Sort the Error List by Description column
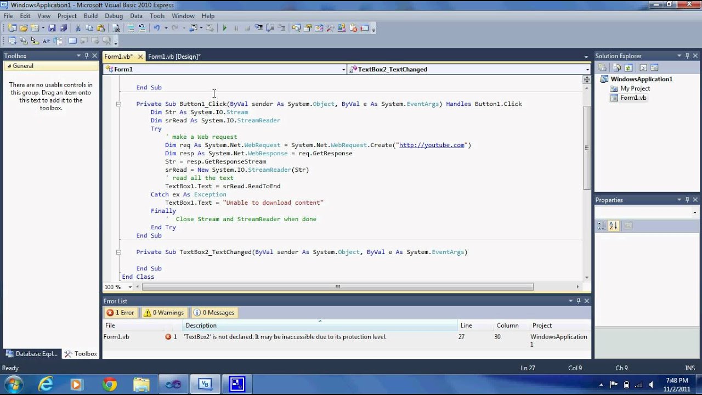This screenshot has height=395, width=702. [x=320, y=325]
